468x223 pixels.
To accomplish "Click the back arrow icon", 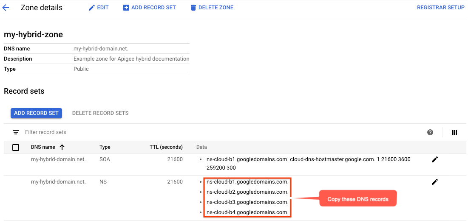I will click(x=6, y=8).
